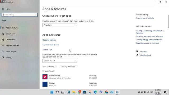Open Microsoft Store from taskbar
This screenshot has height=95, width=169.
coord(84,92)
